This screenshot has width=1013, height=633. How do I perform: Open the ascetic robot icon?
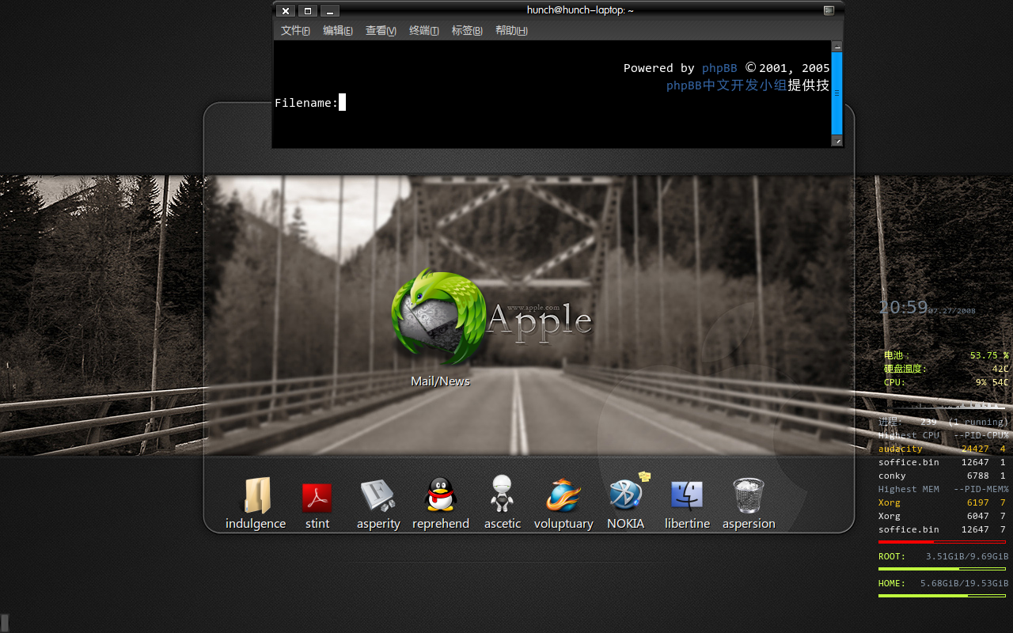pyautogui.click(x=503, y=495)
